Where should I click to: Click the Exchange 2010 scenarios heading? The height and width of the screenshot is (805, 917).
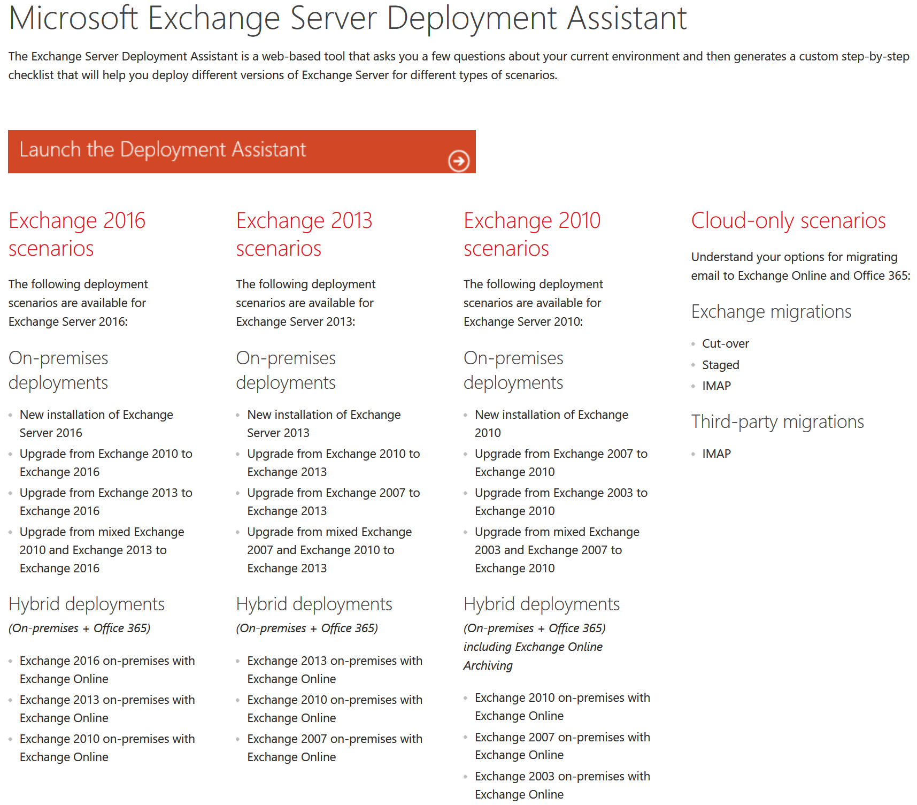click(x=532, y=234)
